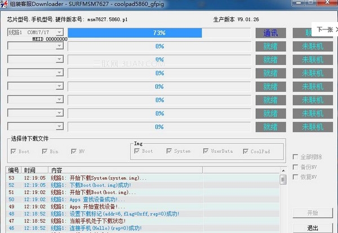Image resolution: width=338 pixels, height=233 pixels.
Task: Click the lowest 未联机 button
Action: point(313,127)
